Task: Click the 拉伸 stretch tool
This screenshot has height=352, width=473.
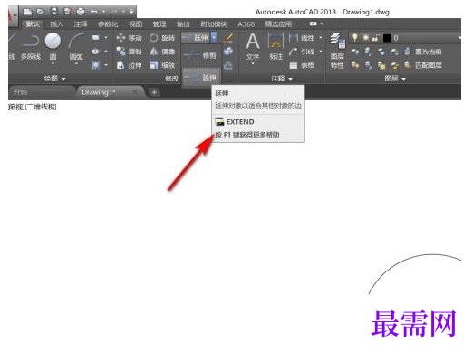Action: click(x=129, y=65)
